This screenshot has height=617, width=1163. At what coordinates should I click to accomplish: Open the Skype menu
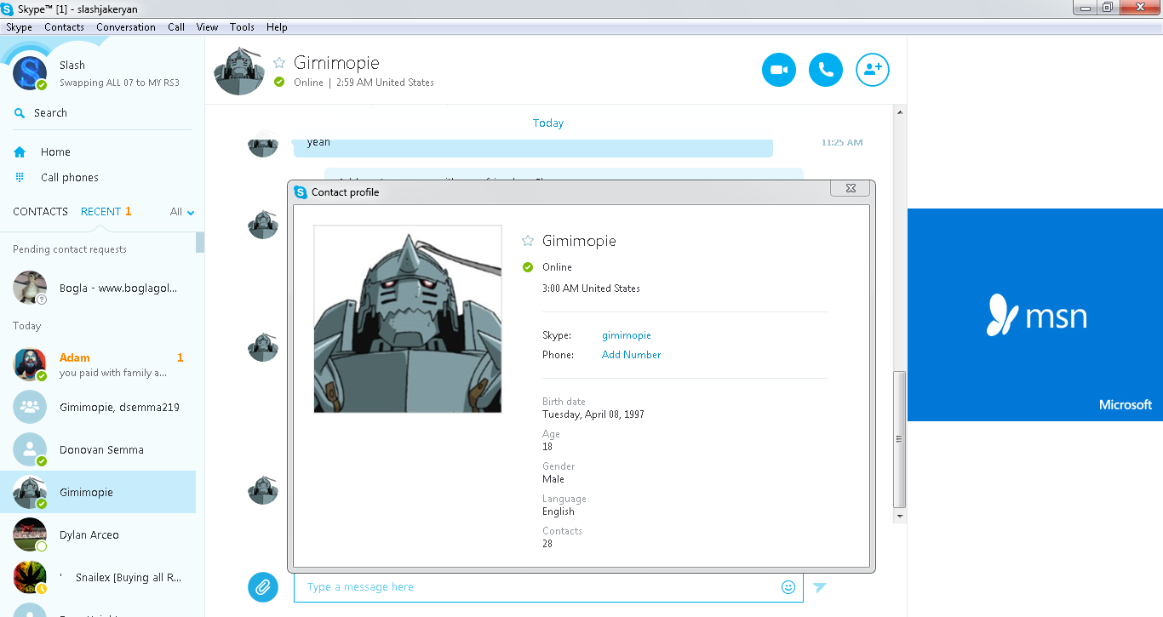19,27
